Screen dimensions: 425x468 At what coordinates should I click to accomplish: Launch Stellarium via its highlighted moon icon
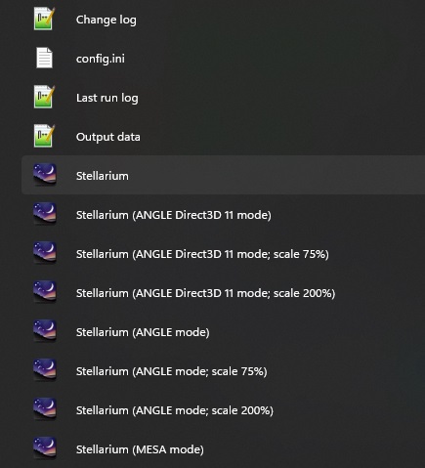coord(45,175)
